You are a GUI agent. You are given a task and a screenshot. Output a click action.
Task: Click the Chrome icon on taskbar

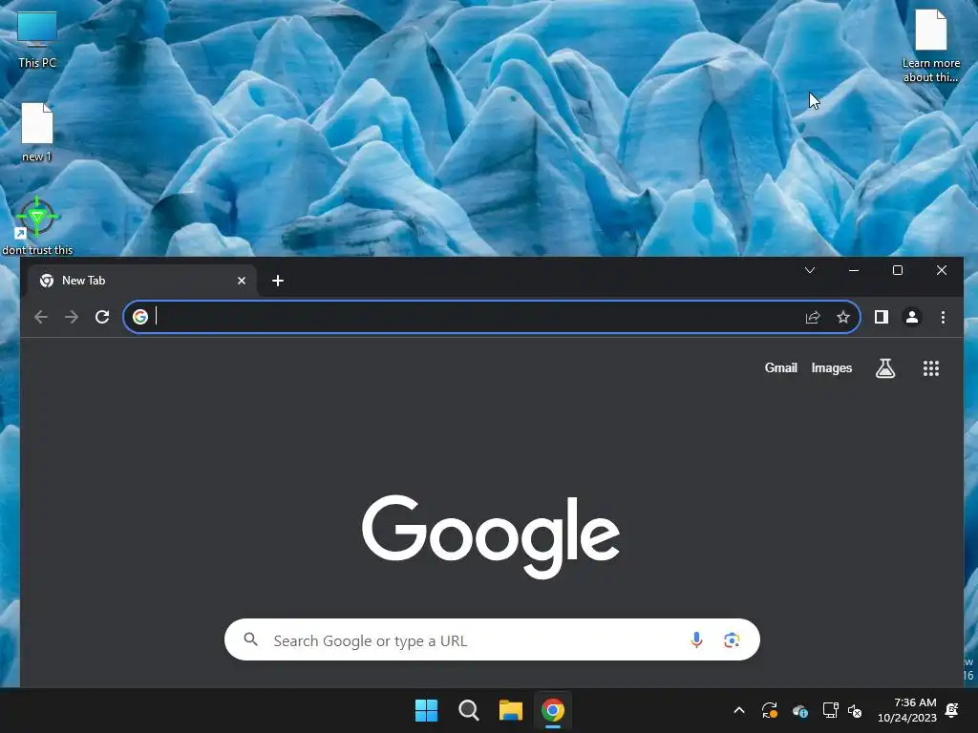[x=553, y=710]
